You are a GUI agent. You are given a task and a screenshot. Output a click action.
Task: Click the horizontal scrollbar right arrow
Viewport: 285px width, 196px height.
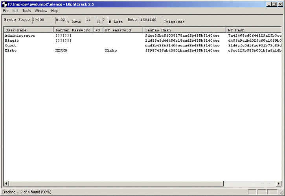(x=279, y=183)
